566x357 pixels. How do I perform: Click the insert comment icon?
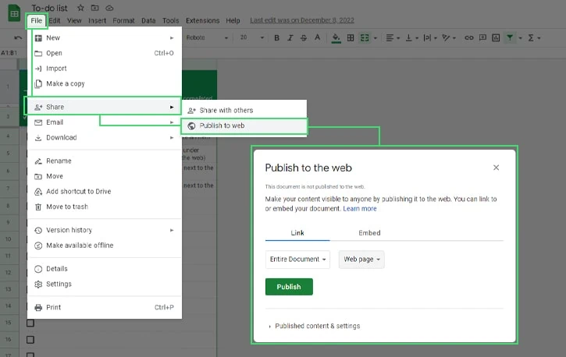coord(482,38)
